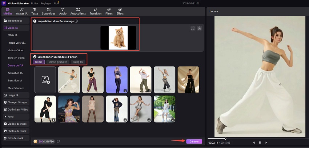Click the refresh credits icon
Viewport: 309px width, 148px height.
pyautogui.click(x=59, y=141)
